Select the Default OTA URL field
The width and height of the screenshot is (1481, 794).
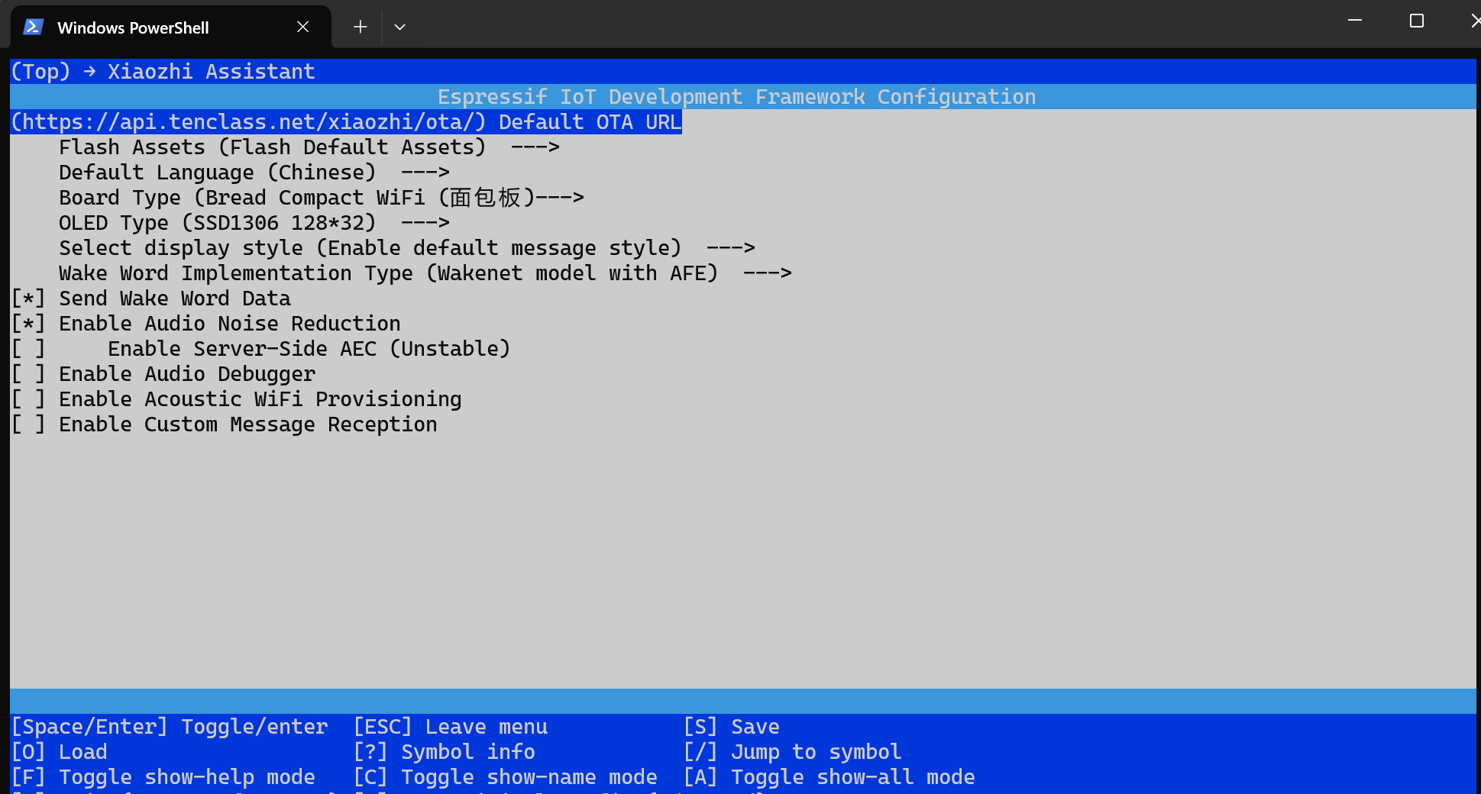[x=345, y=122]
